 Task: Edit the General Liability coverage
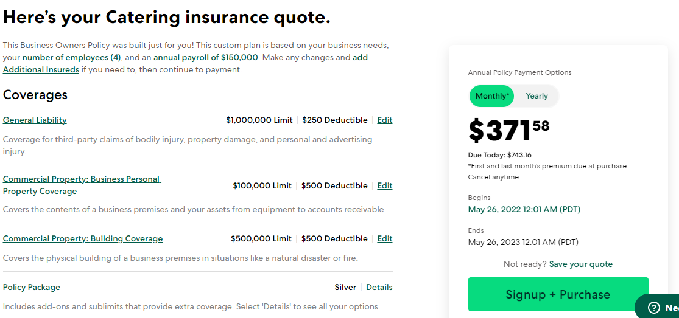tap(385, 120)
